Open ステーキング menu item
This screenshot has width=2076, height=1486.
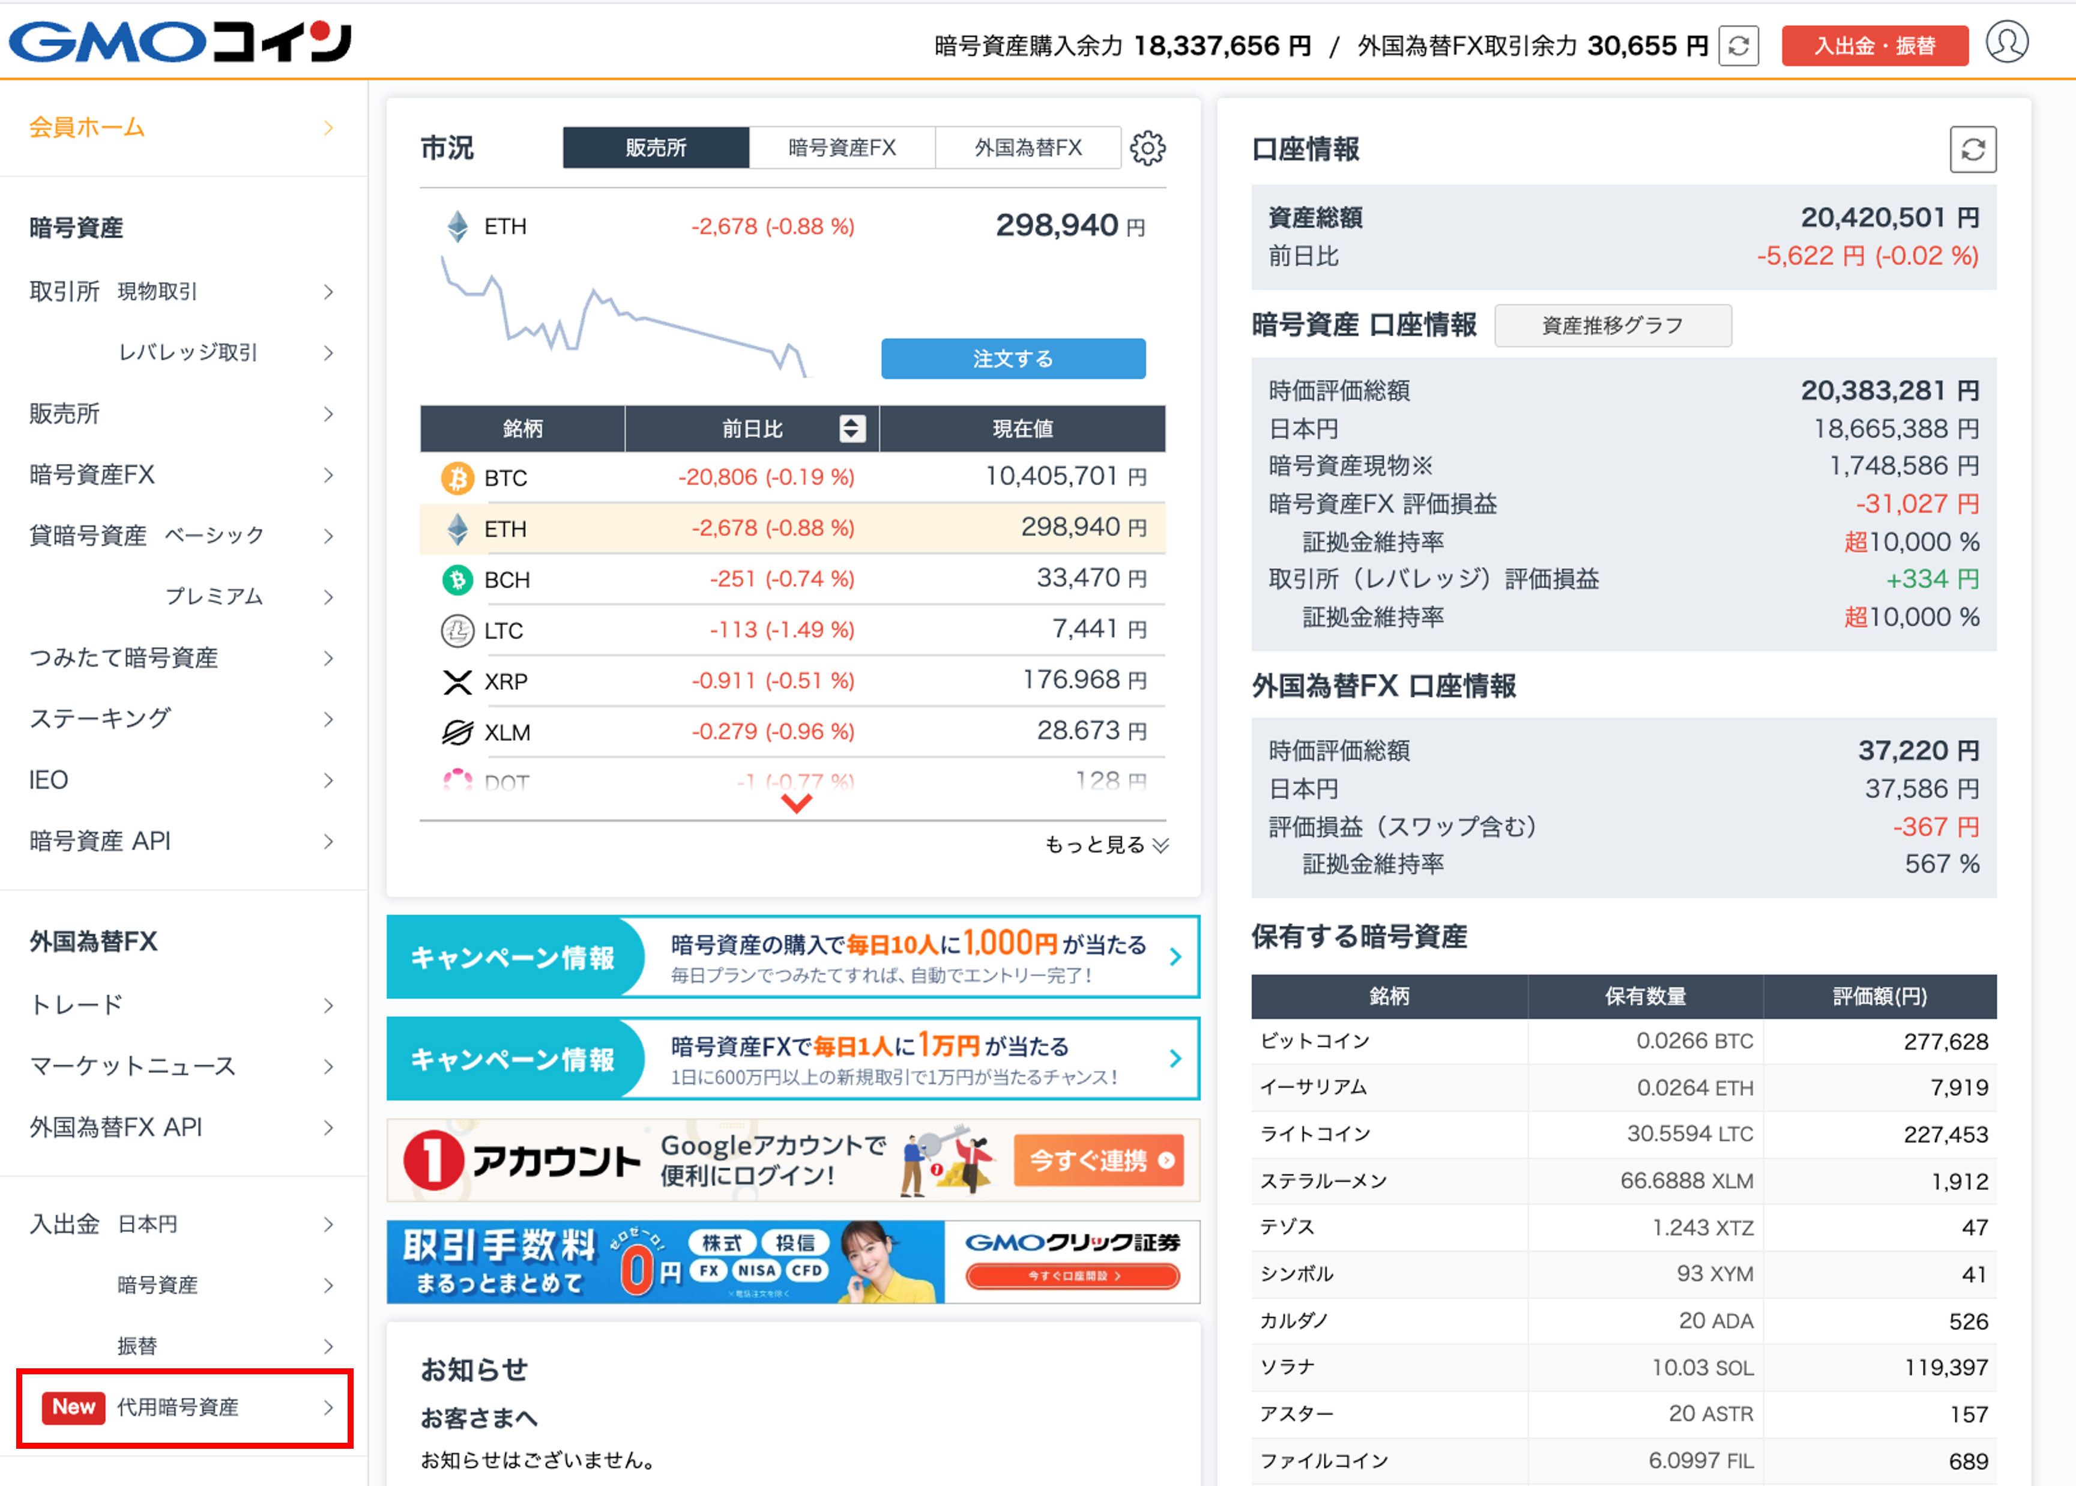point(183,718)
